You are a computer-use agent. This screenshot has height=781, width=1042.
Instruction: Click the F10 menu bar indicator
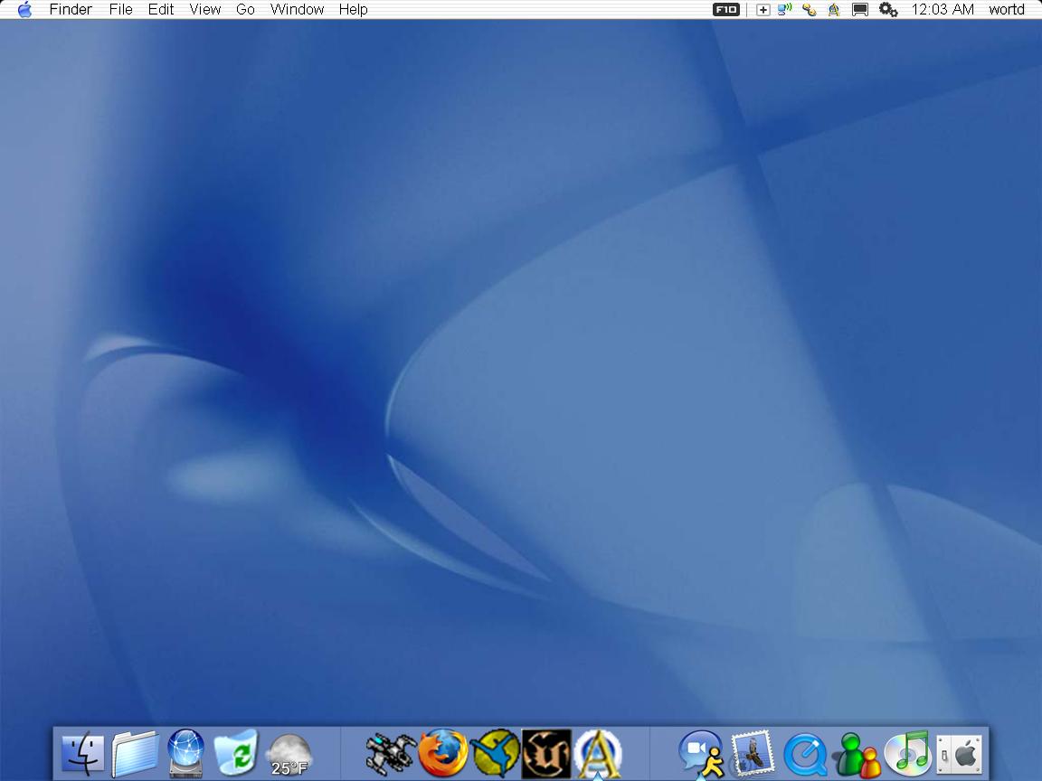pos(726,10)
